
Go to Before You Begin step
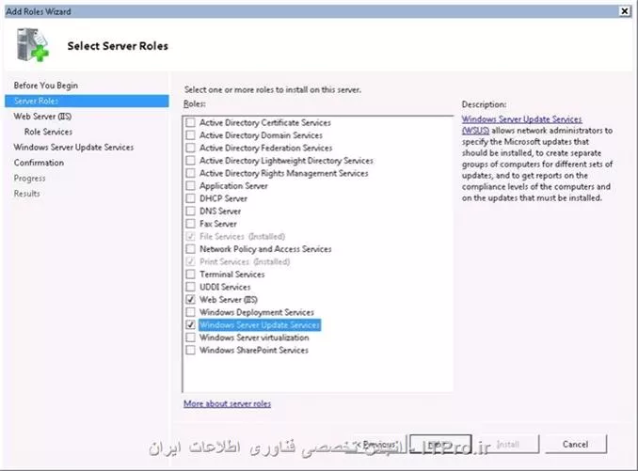pyautogui.click(x=45, y=86)
